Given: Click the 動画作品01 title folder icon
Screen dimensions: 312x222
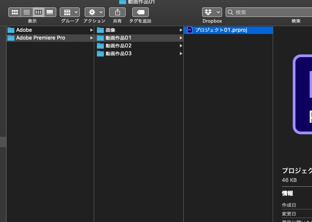Looking at the screenshot, I should (x=123, y=2).
